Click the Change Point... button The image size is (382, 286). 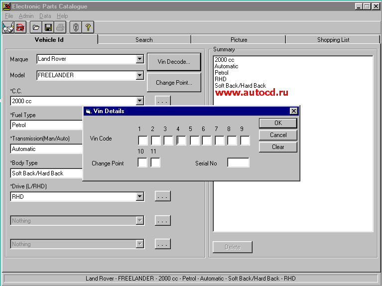click(174, 83)
